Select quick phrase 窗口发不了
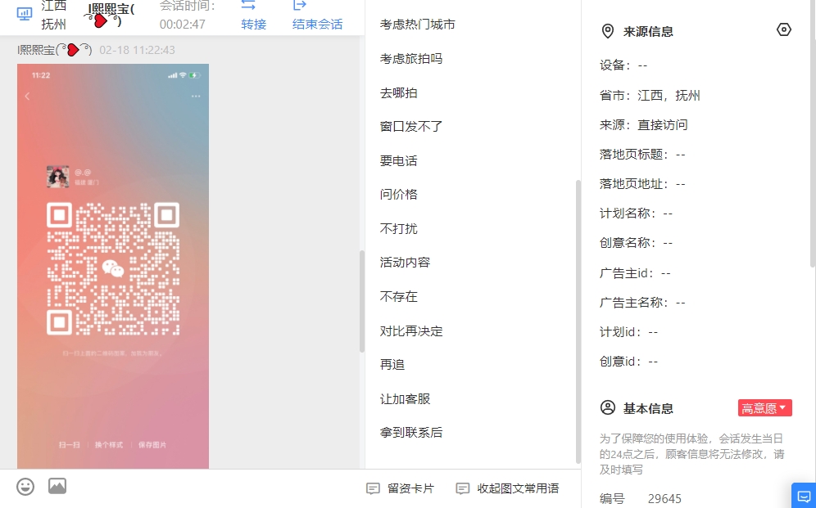The width and height of the screenshot is (816, 508). (411, 126)
